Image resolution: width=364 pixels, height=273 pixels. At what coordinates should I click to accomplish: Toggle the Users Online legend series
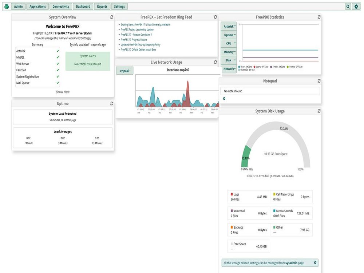[245, 67]
